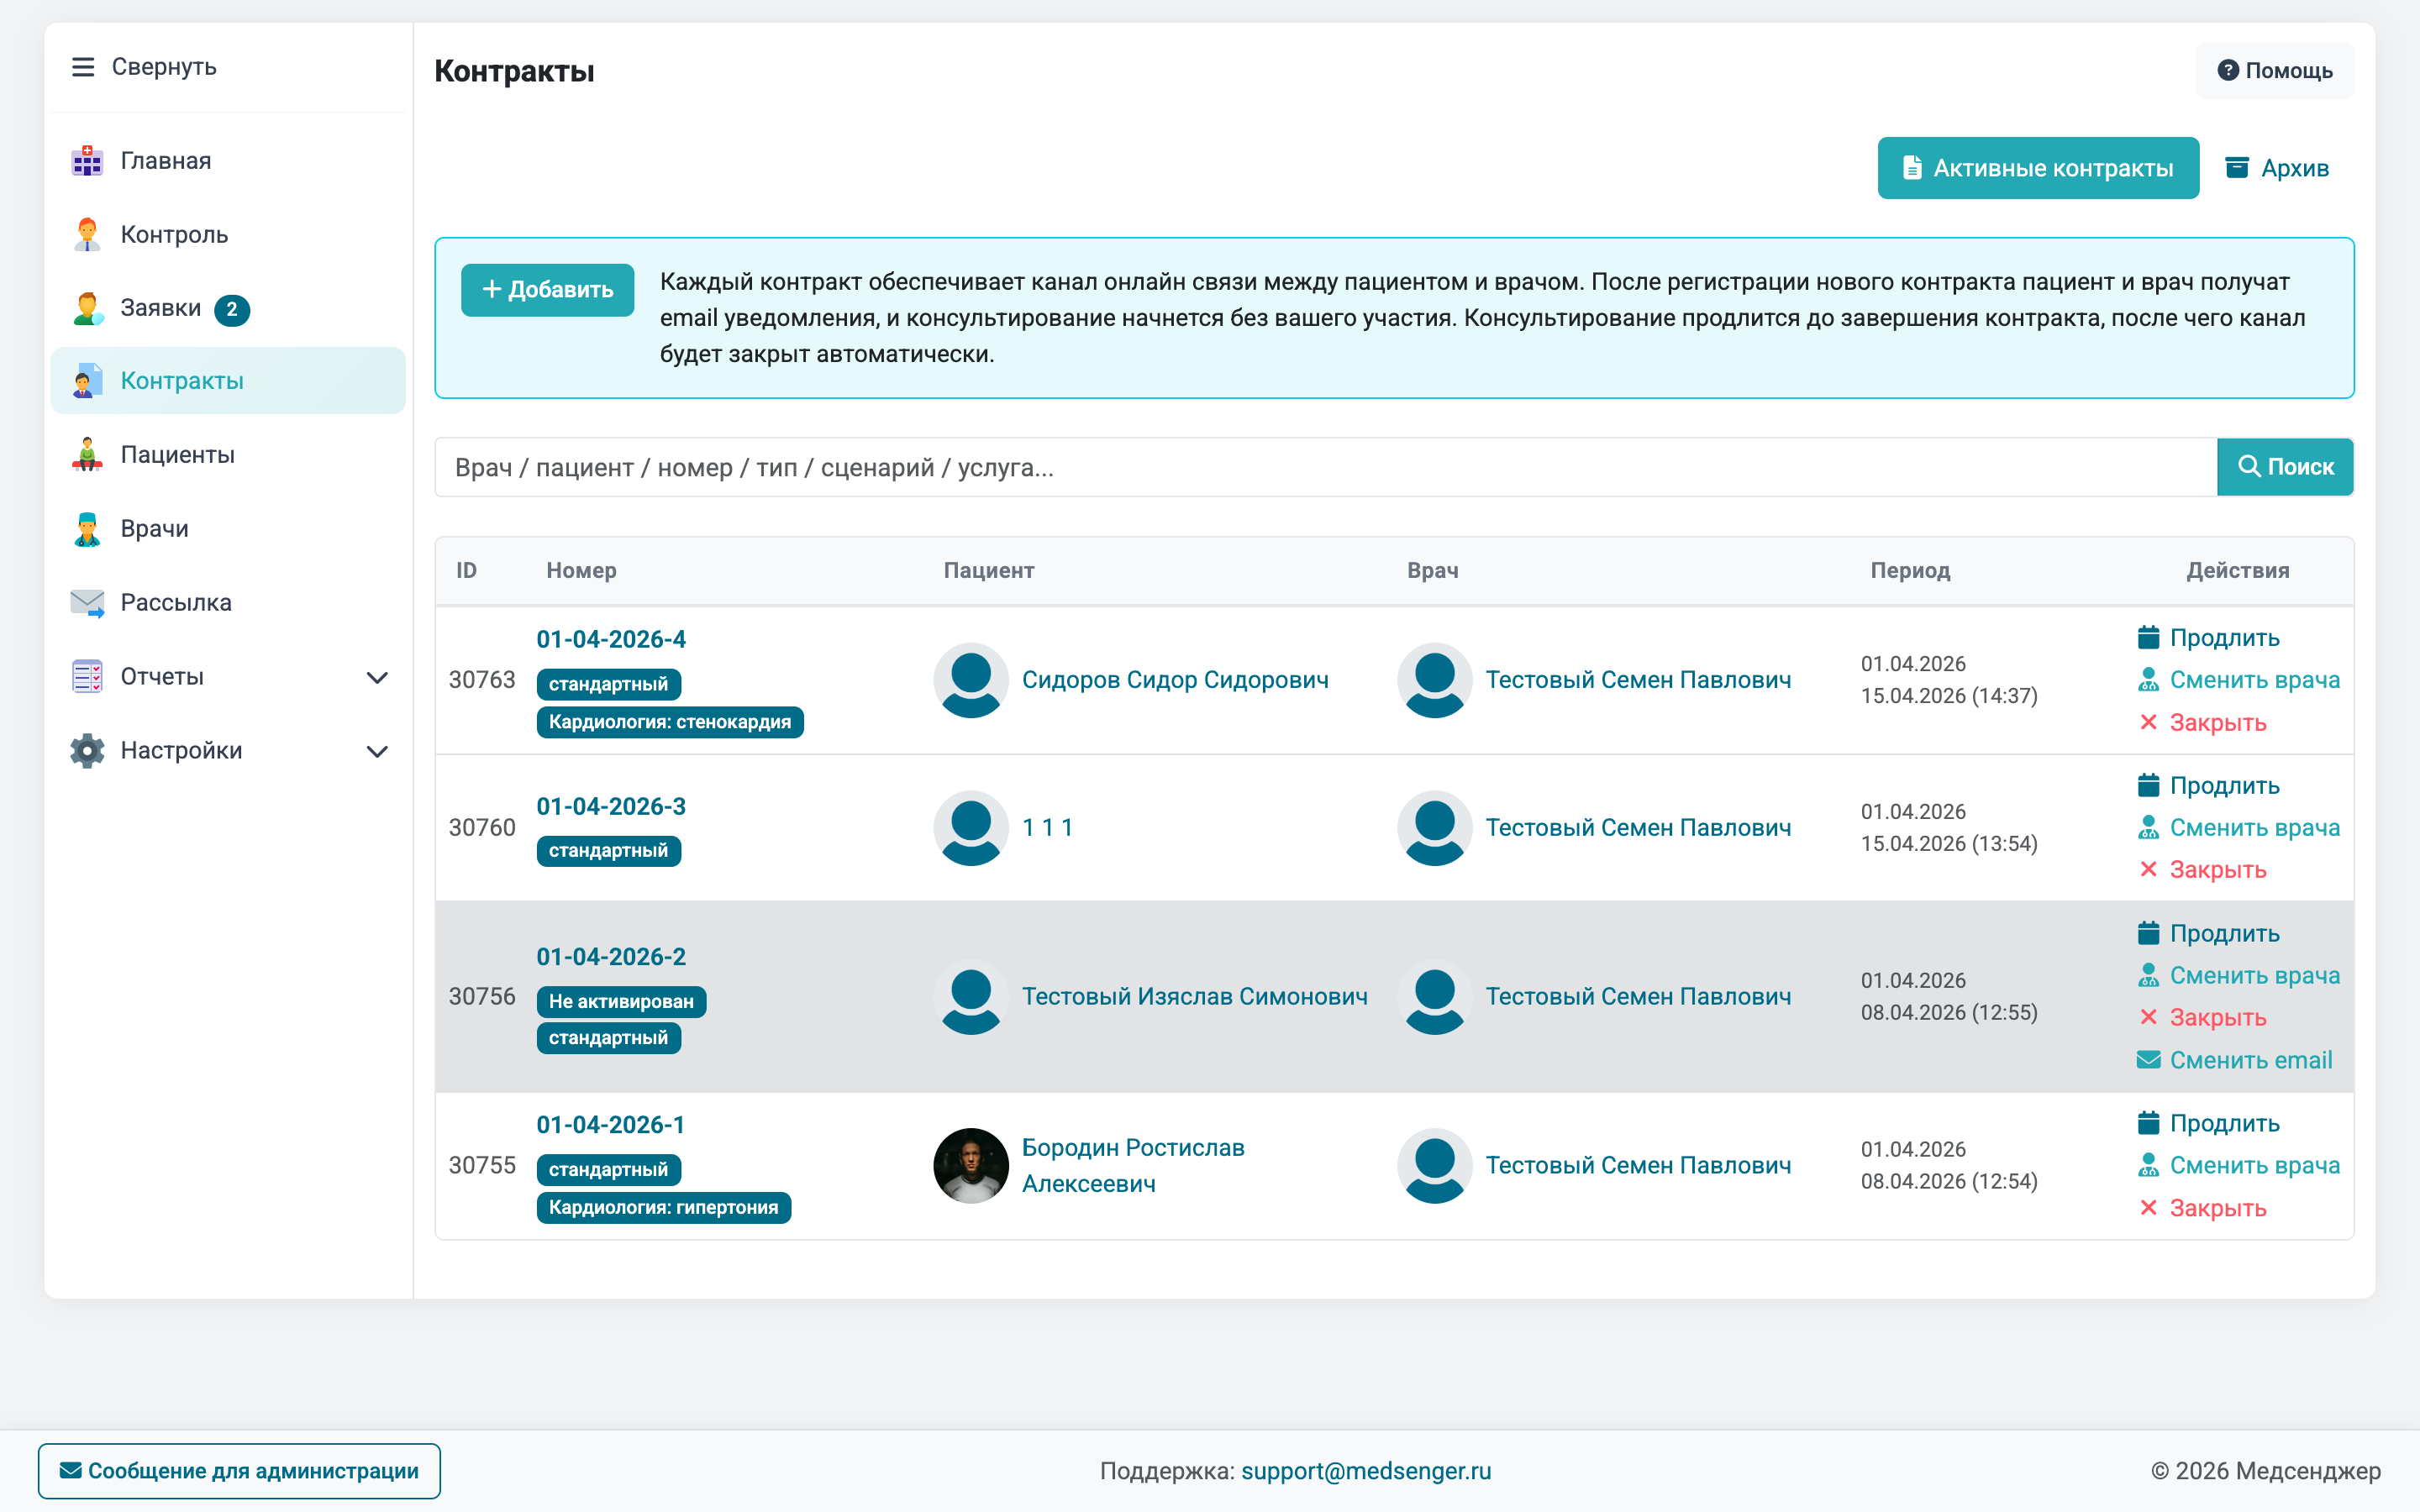
Task: Click Кардиология: гипертония badge
Action: click(663, 1208)
